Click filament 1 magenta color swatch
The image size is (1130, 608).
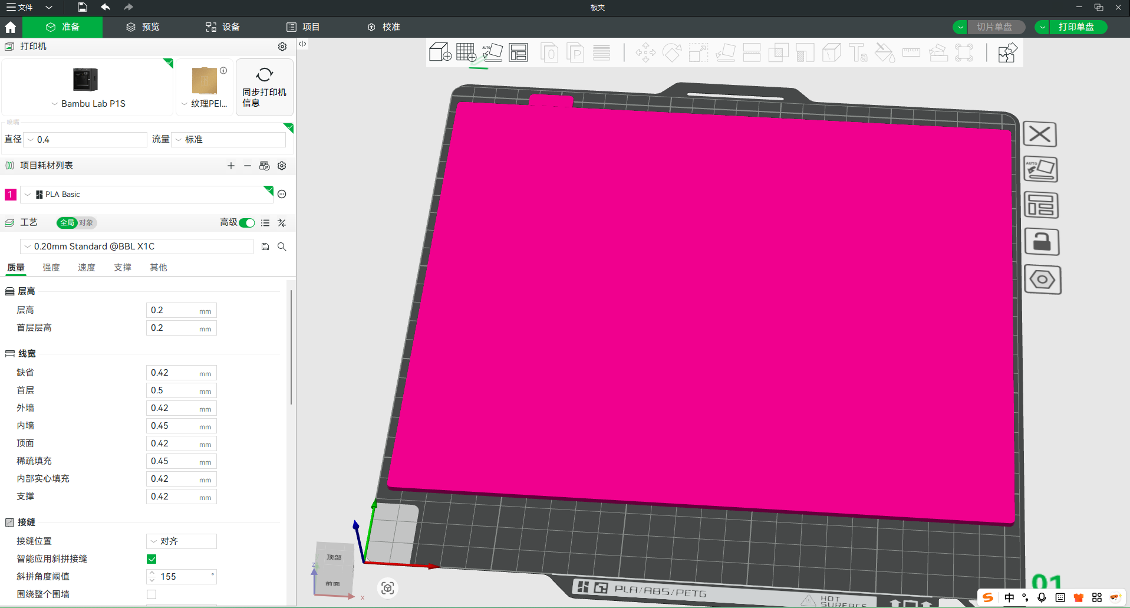point(11,194)
